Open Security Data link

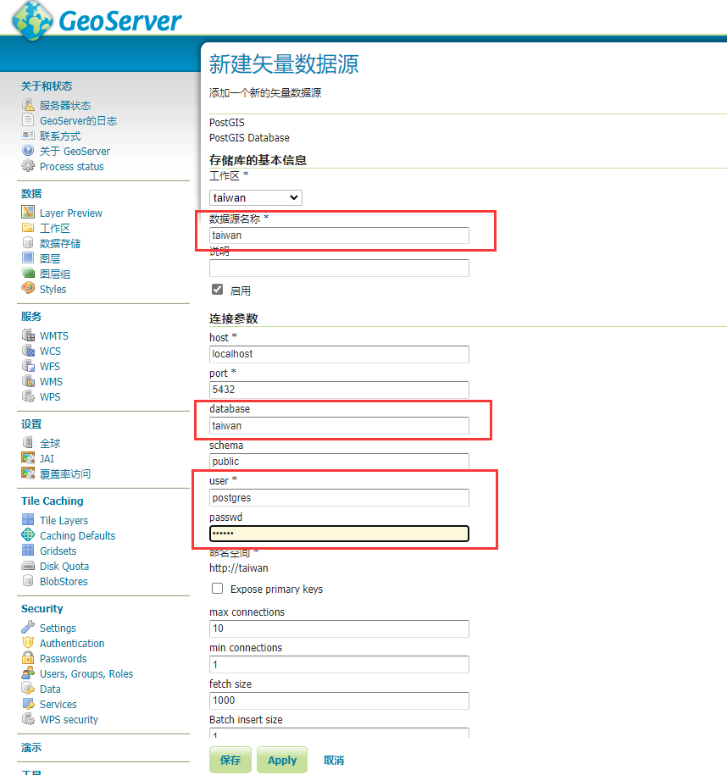pyautogui.click(x=50, y=689)
